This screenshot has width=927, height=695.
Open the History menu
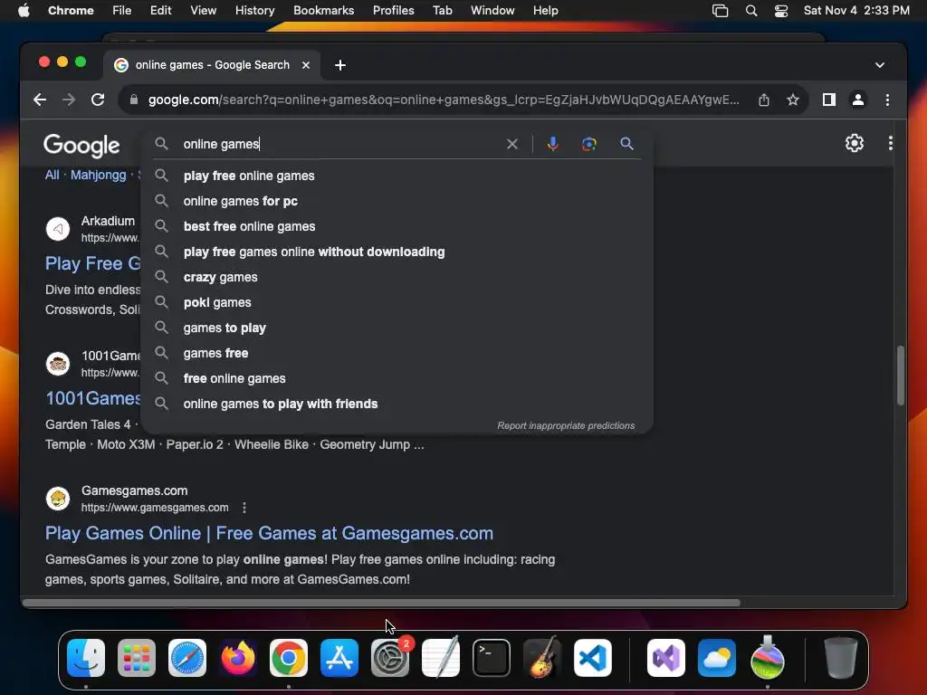pyautogui.click(x=254, y=11)
